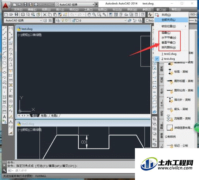
Task: Choose 关闭(O) from window menu
Action: (172, 15)
